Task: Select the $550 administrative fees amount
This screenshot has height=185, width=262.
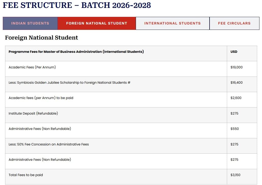Action: click(x=235, y=129)
